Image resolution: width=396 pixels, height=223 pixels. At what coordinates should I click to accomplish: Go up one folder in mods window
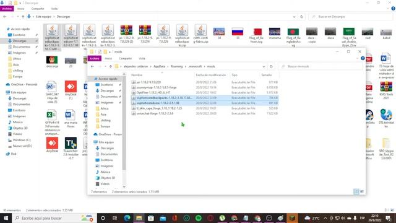[111, 66]
